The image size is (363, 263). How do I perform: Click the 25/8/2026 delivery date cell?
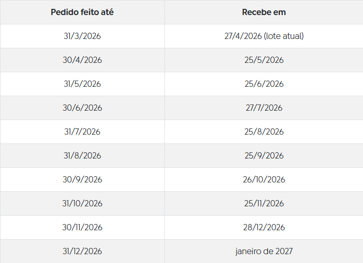pyautogui.click(x=264, y=131)
